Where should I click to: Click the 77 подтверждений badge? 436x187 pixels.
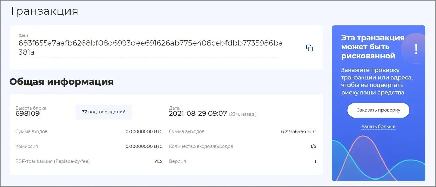tap(104, 112)
